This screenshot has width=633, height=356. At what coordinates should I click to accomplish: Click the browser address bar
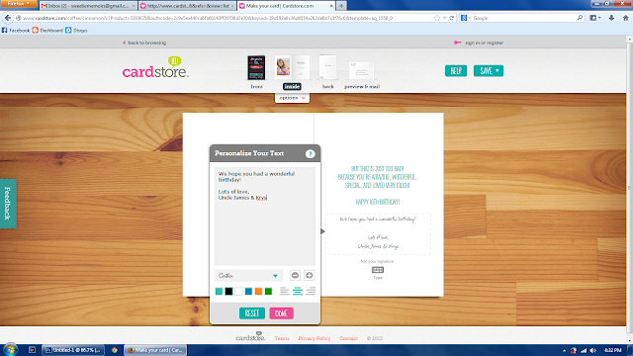tap(226, 18)
